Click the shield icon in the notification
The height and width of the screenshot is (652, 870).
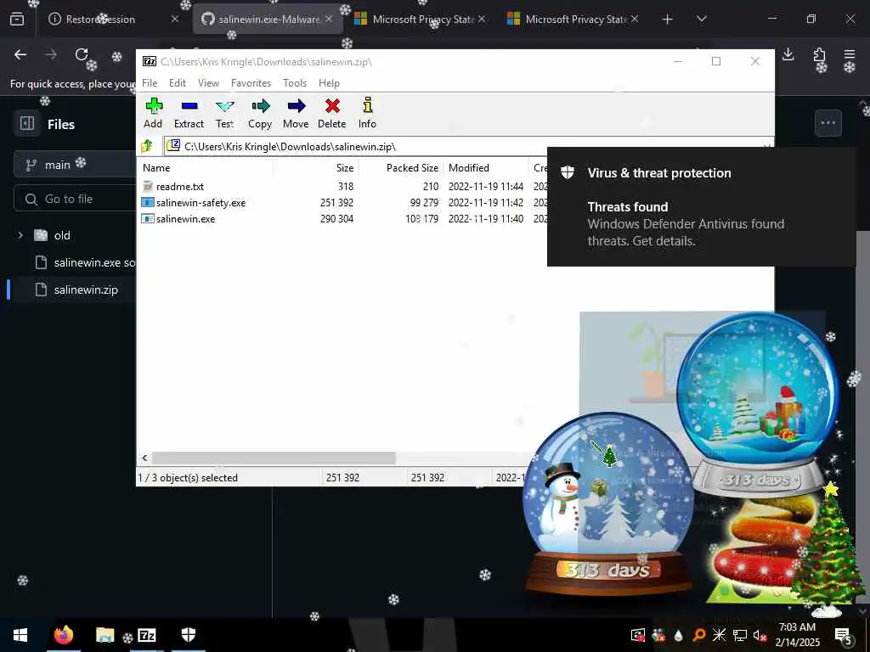567,172
